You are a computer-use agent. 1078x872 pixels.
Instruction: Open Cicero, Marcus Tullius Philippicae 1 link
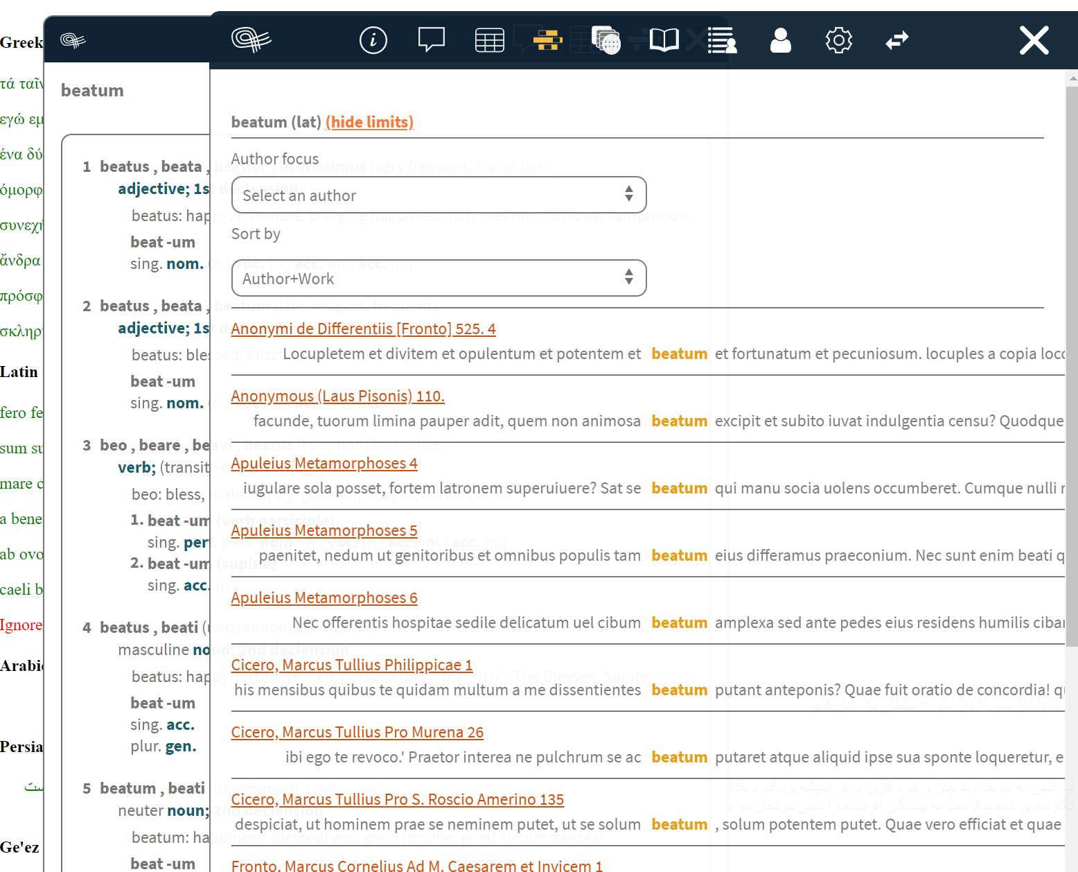point(352,665)
